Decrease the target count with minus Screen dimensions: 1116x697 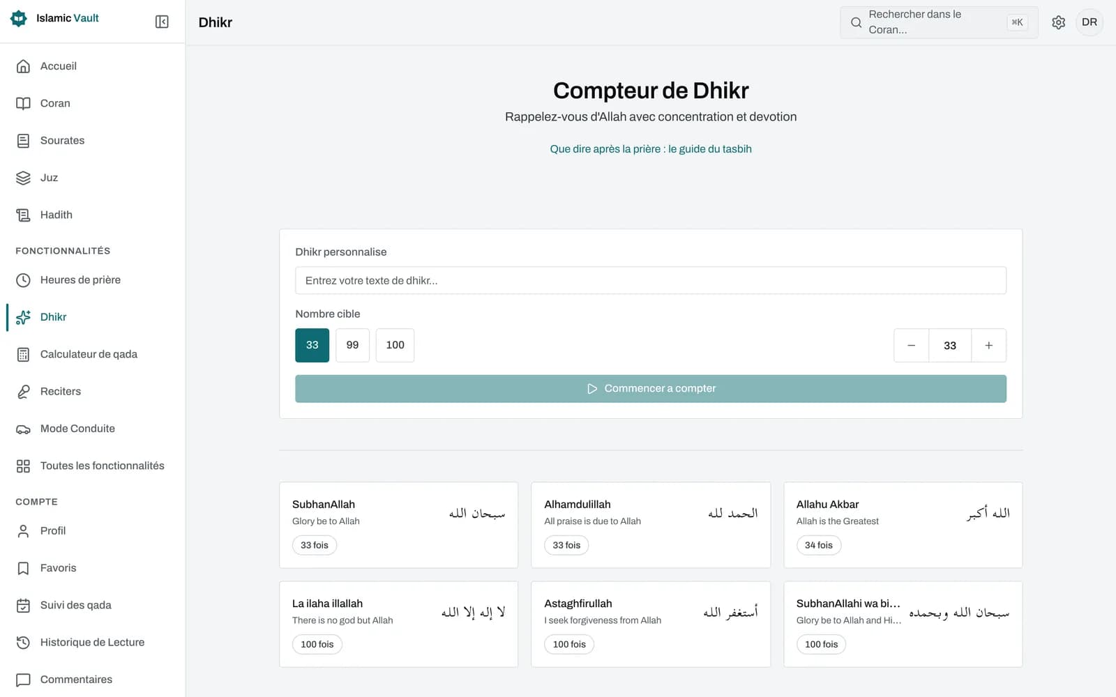point(911,346)
